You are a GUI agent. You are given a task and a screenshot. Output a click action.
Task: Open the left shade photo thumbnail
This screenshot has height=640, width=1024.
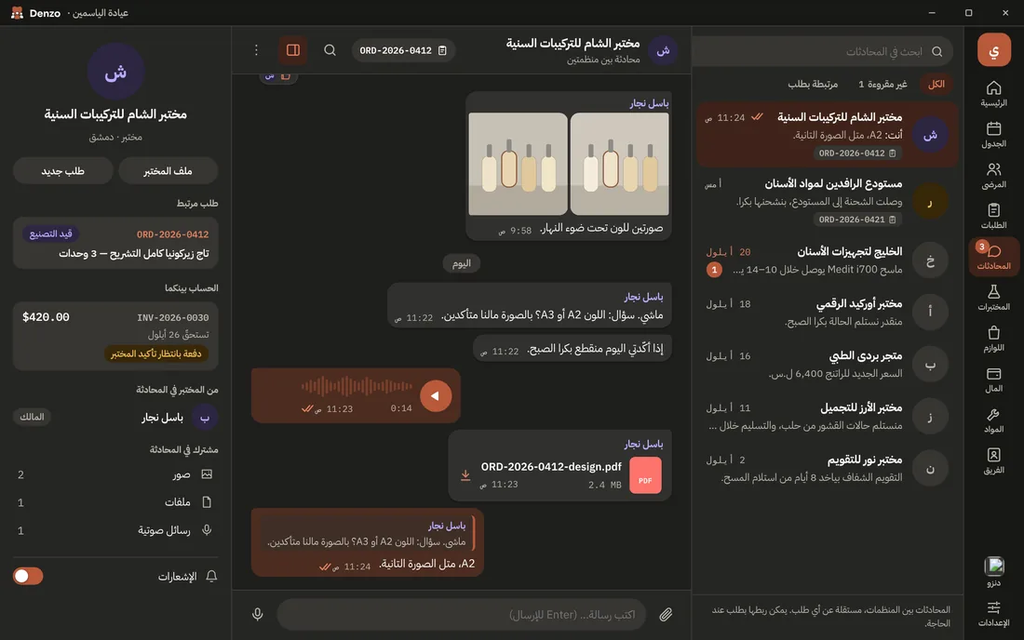coord(518,164)
